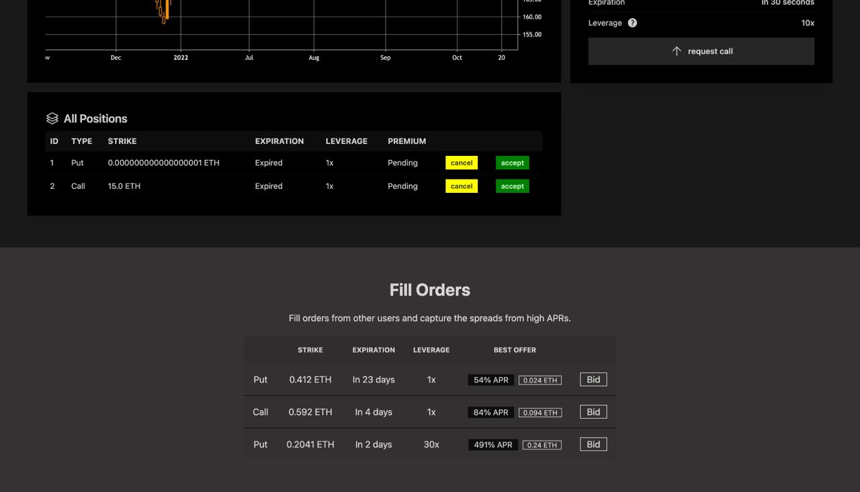The height and width of the screenshot is (492, 860).
Task: Click the ID column header
Action: click(x=54, y=141)
